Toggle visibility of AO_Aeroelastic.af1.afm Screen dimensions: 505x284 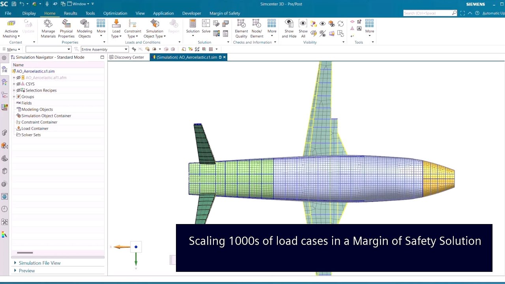[18, 78]
